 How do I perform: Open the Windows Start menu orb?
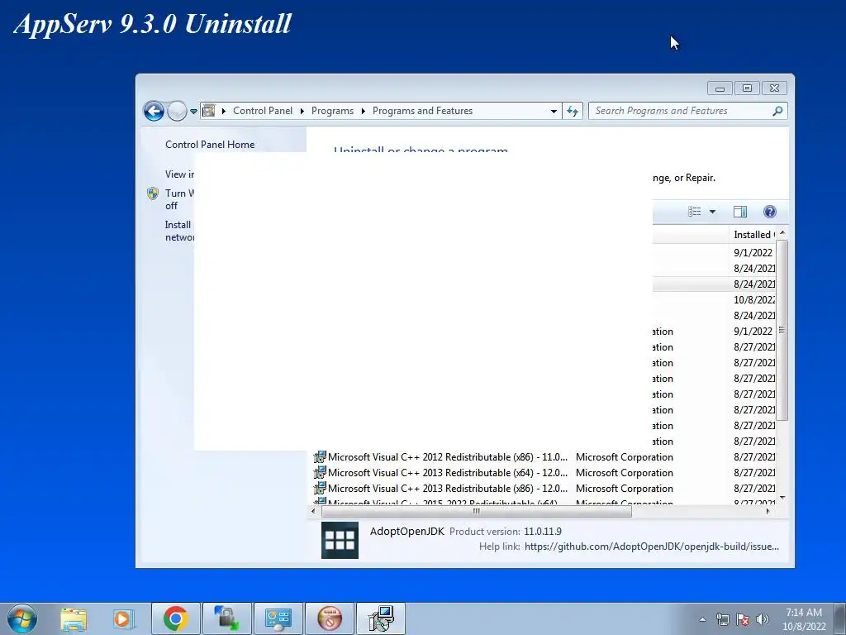tap(22, 618)
